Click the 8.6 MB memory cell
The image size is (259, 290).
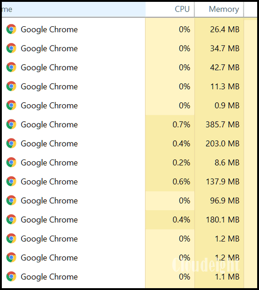(x=219, y=163)
